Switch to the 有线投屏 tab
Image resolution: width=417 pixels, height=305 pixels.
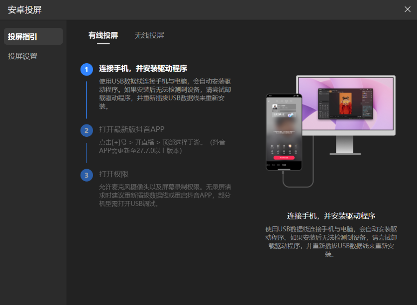(103, 35)
